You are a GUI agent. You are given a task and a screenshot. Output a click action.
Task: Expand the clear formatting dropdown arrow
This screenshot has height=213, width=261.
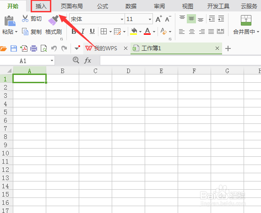[170, 32]
